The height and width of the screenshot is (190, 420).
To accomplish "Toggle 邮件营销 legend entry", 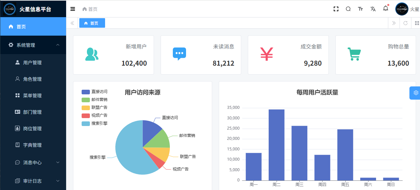I will click(x=95, y=100).
